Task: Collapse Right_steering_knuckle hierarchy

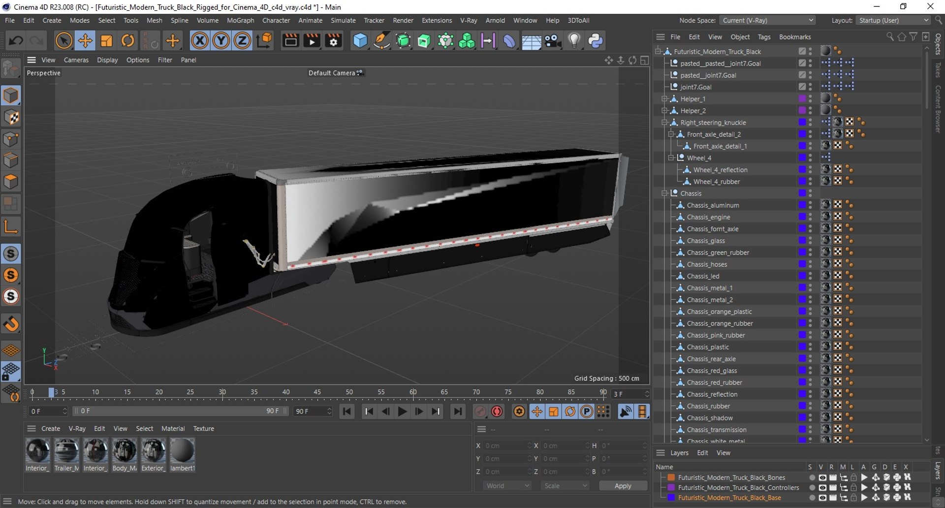Action: (664, 123)
